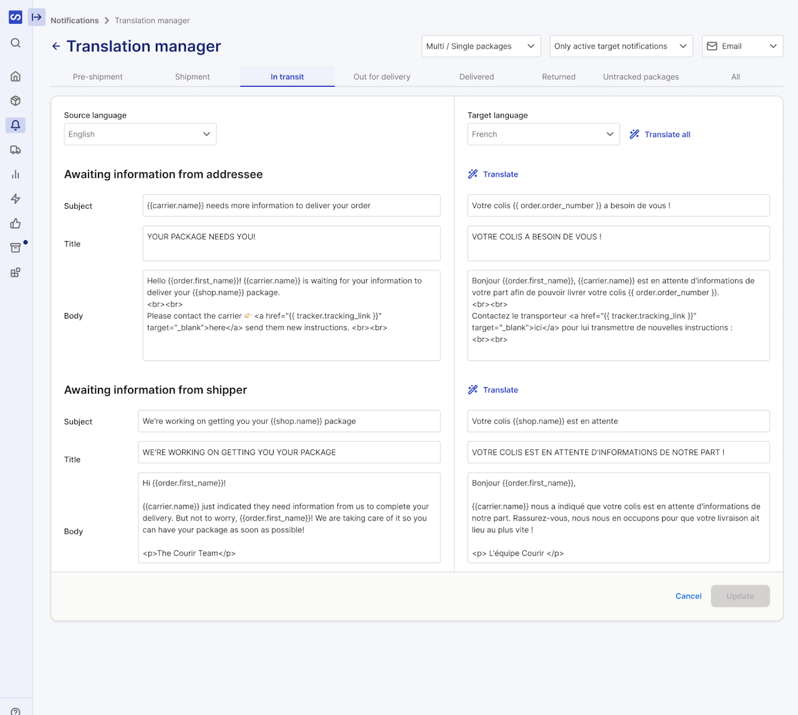Click the Notifications breadcrumb link
Screen dimensions: 798x715
75,21
